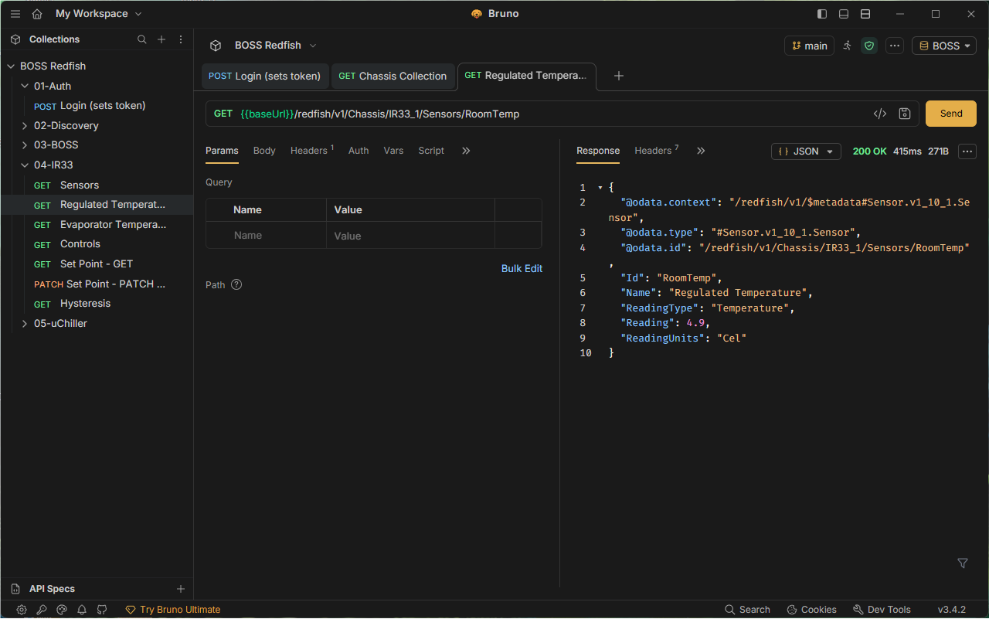Open POST Login (sets token) request in sidebar
The height and width of the screenshot is (619, 989).
[x=97, y=106]
